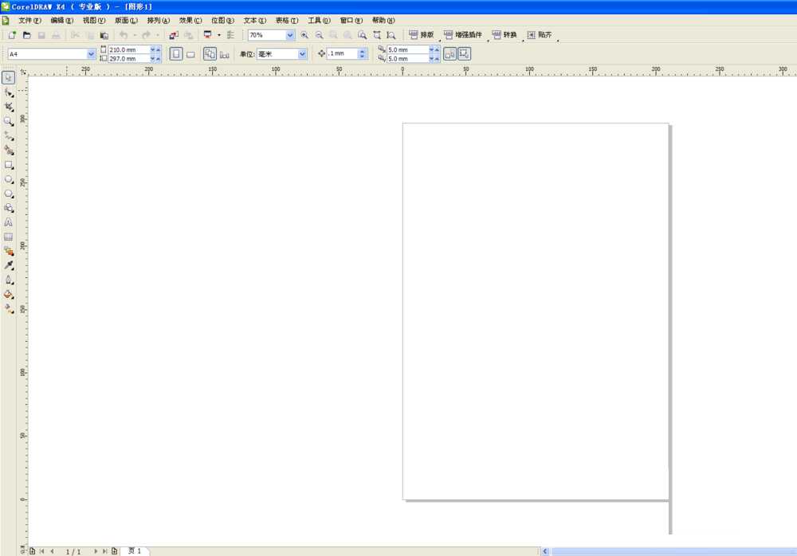The image size is (797, 556).
Task: Open the 效果(C) menu
Action: [190, 20]
